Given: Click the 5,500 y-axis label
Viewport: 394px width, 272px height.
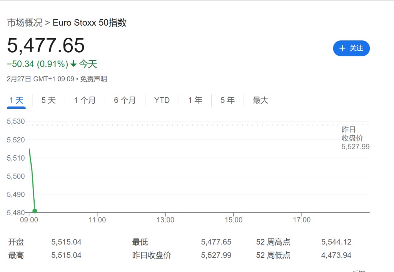Looking at the screenshot, I should click(x=16, y=176).
